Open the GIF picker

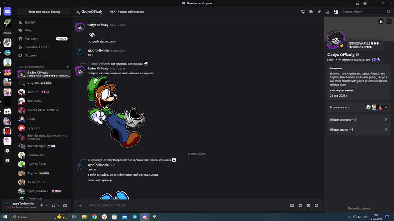[x=292, y=205]
